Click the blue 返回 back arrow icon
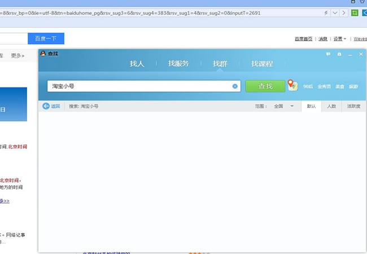 (46, 106)
